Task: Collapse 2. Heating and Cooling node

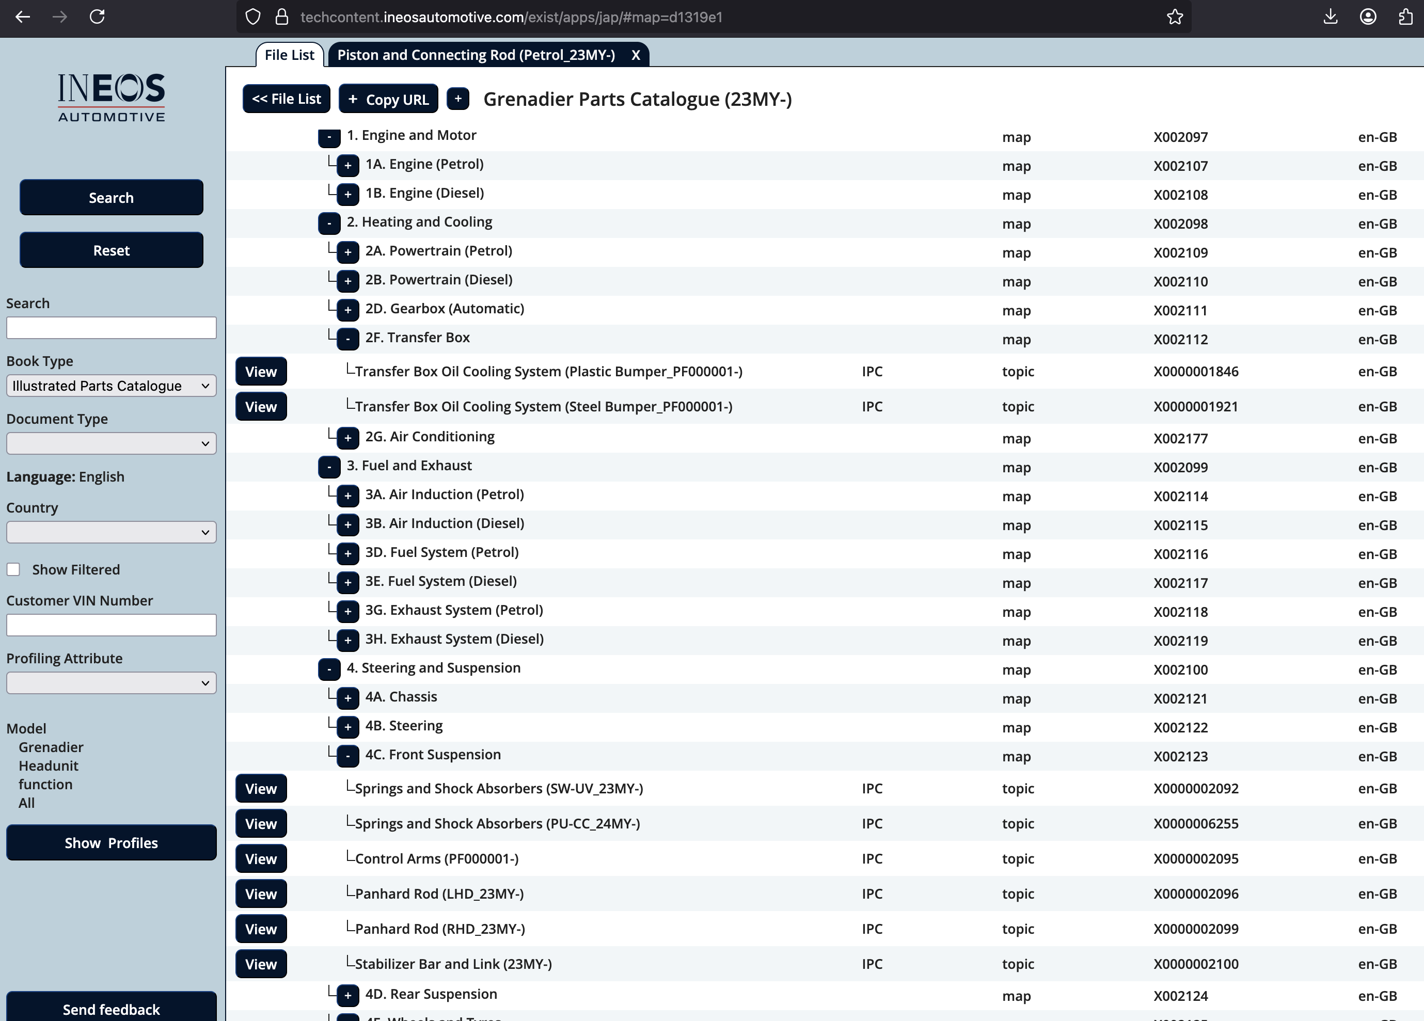Action: coord(329,224)
